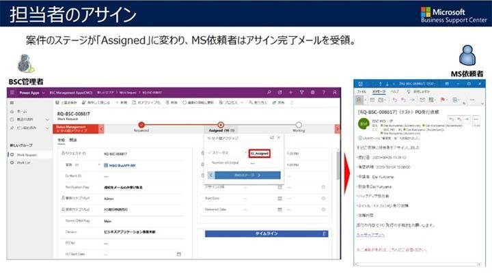
Task: Open the calendar picker for PO Start Date
Action: coord(179,254)
